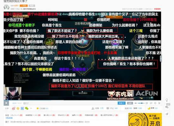
Task: Collapse the side panel handle on the video edge
Action: click(x=161, y=59)
